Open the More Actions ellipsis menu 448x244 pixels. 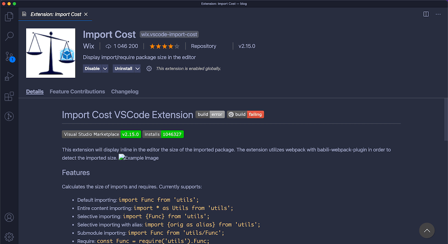(x=438, y=14)
